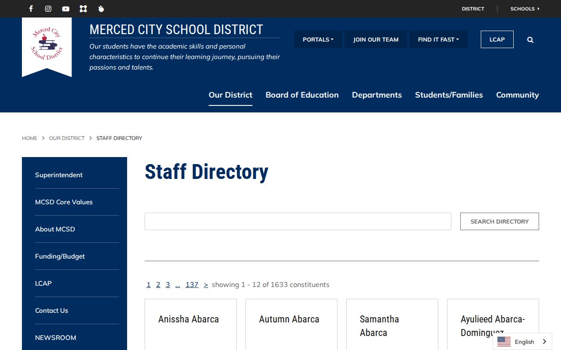Open the Community menu
561x350 pixels.
[518, 95]
